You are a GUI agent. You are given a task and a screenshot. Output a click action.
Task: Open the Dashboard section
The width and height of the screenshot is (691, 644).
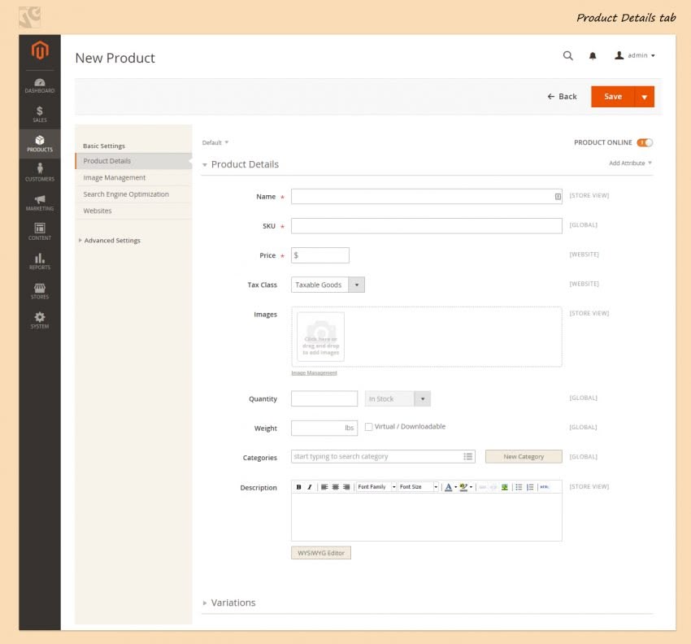click(40, 85)
